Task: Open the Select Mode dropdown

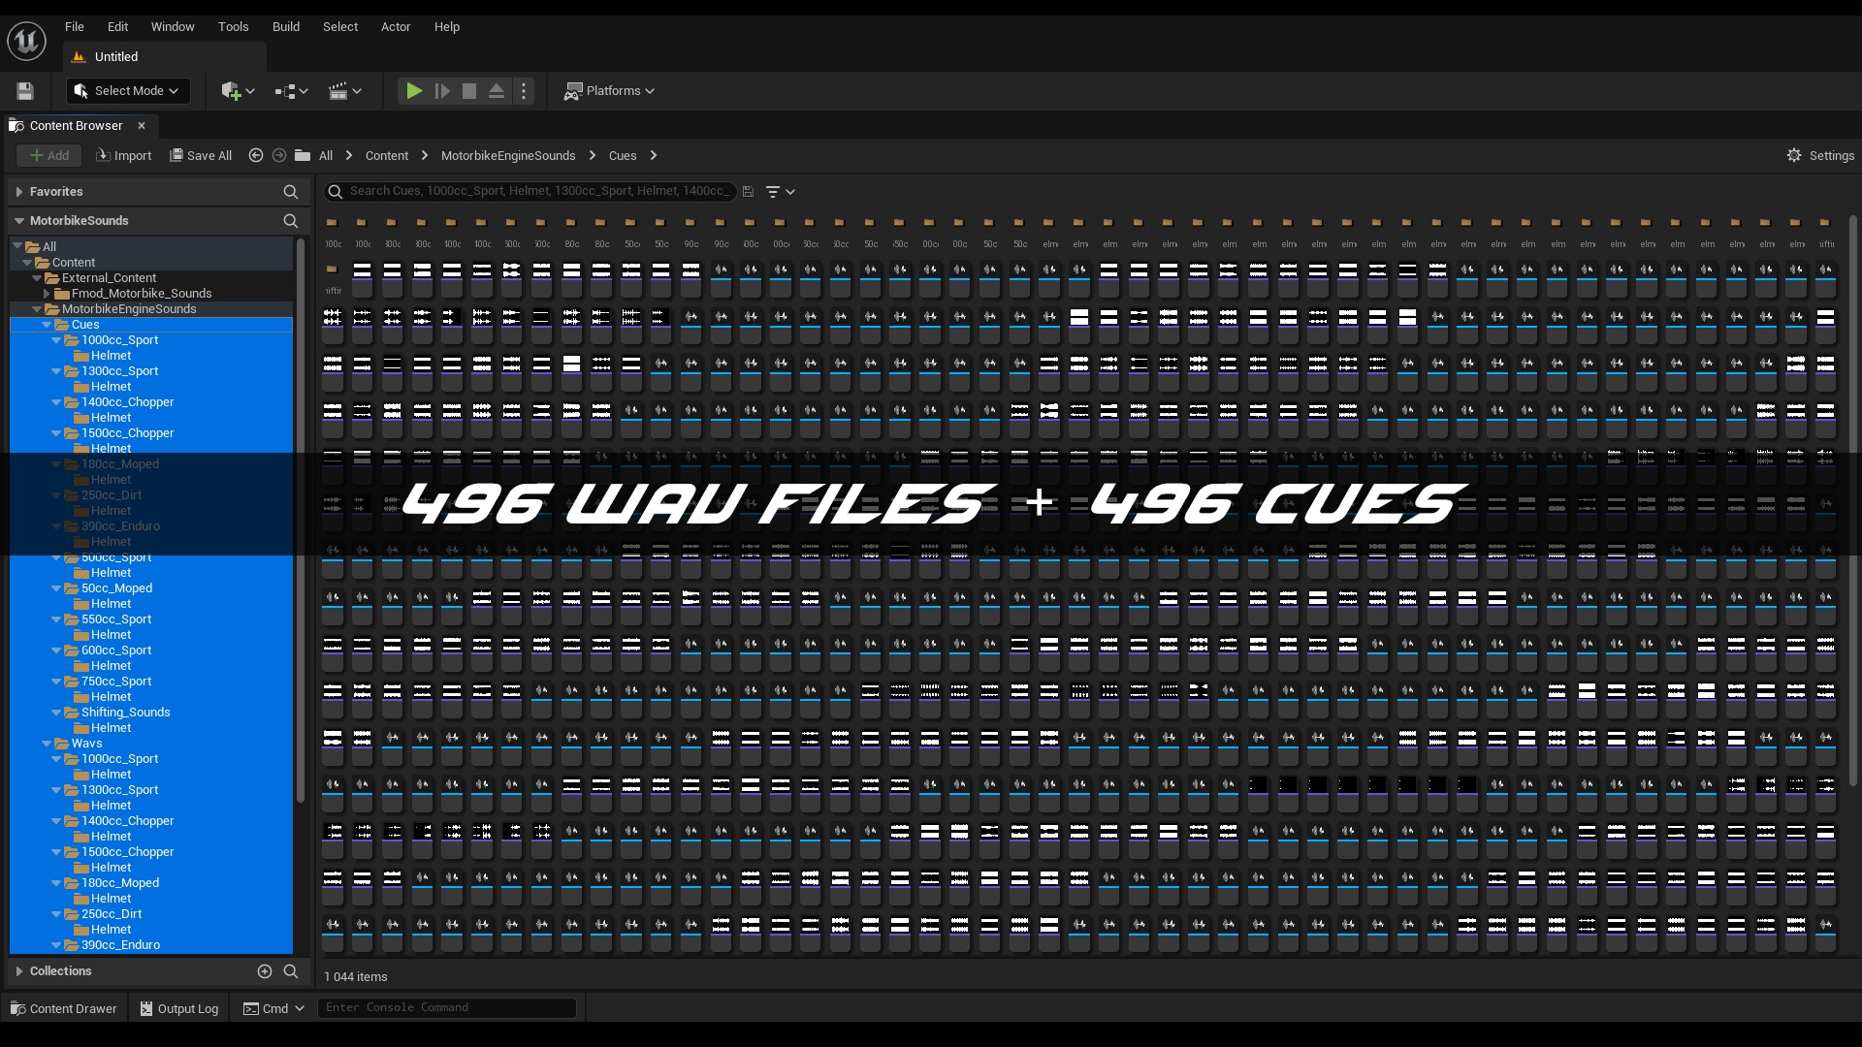Action: click(128, 91)
